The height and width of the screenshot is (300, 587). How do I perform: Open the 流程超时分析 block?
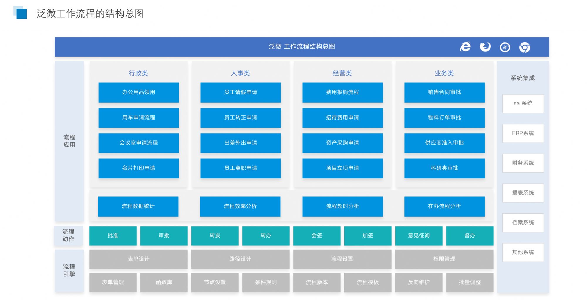(343, 206)
